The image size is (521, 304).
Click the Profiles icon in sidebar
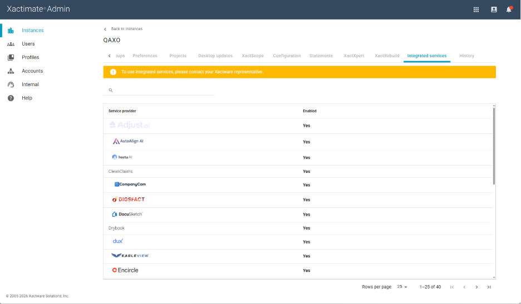pos(11,57)
